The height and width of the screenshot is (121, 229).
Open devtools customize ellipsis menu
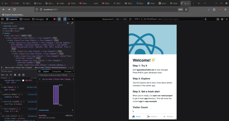(69, 19)
